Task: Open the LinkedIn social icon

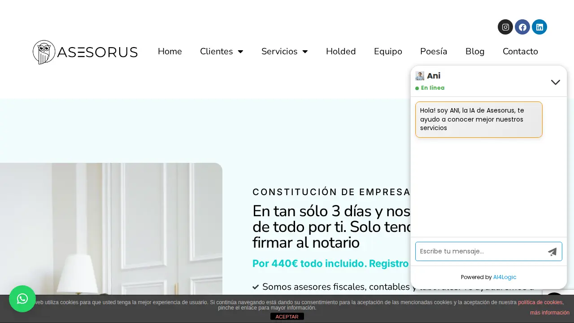Action: (539, 27)
